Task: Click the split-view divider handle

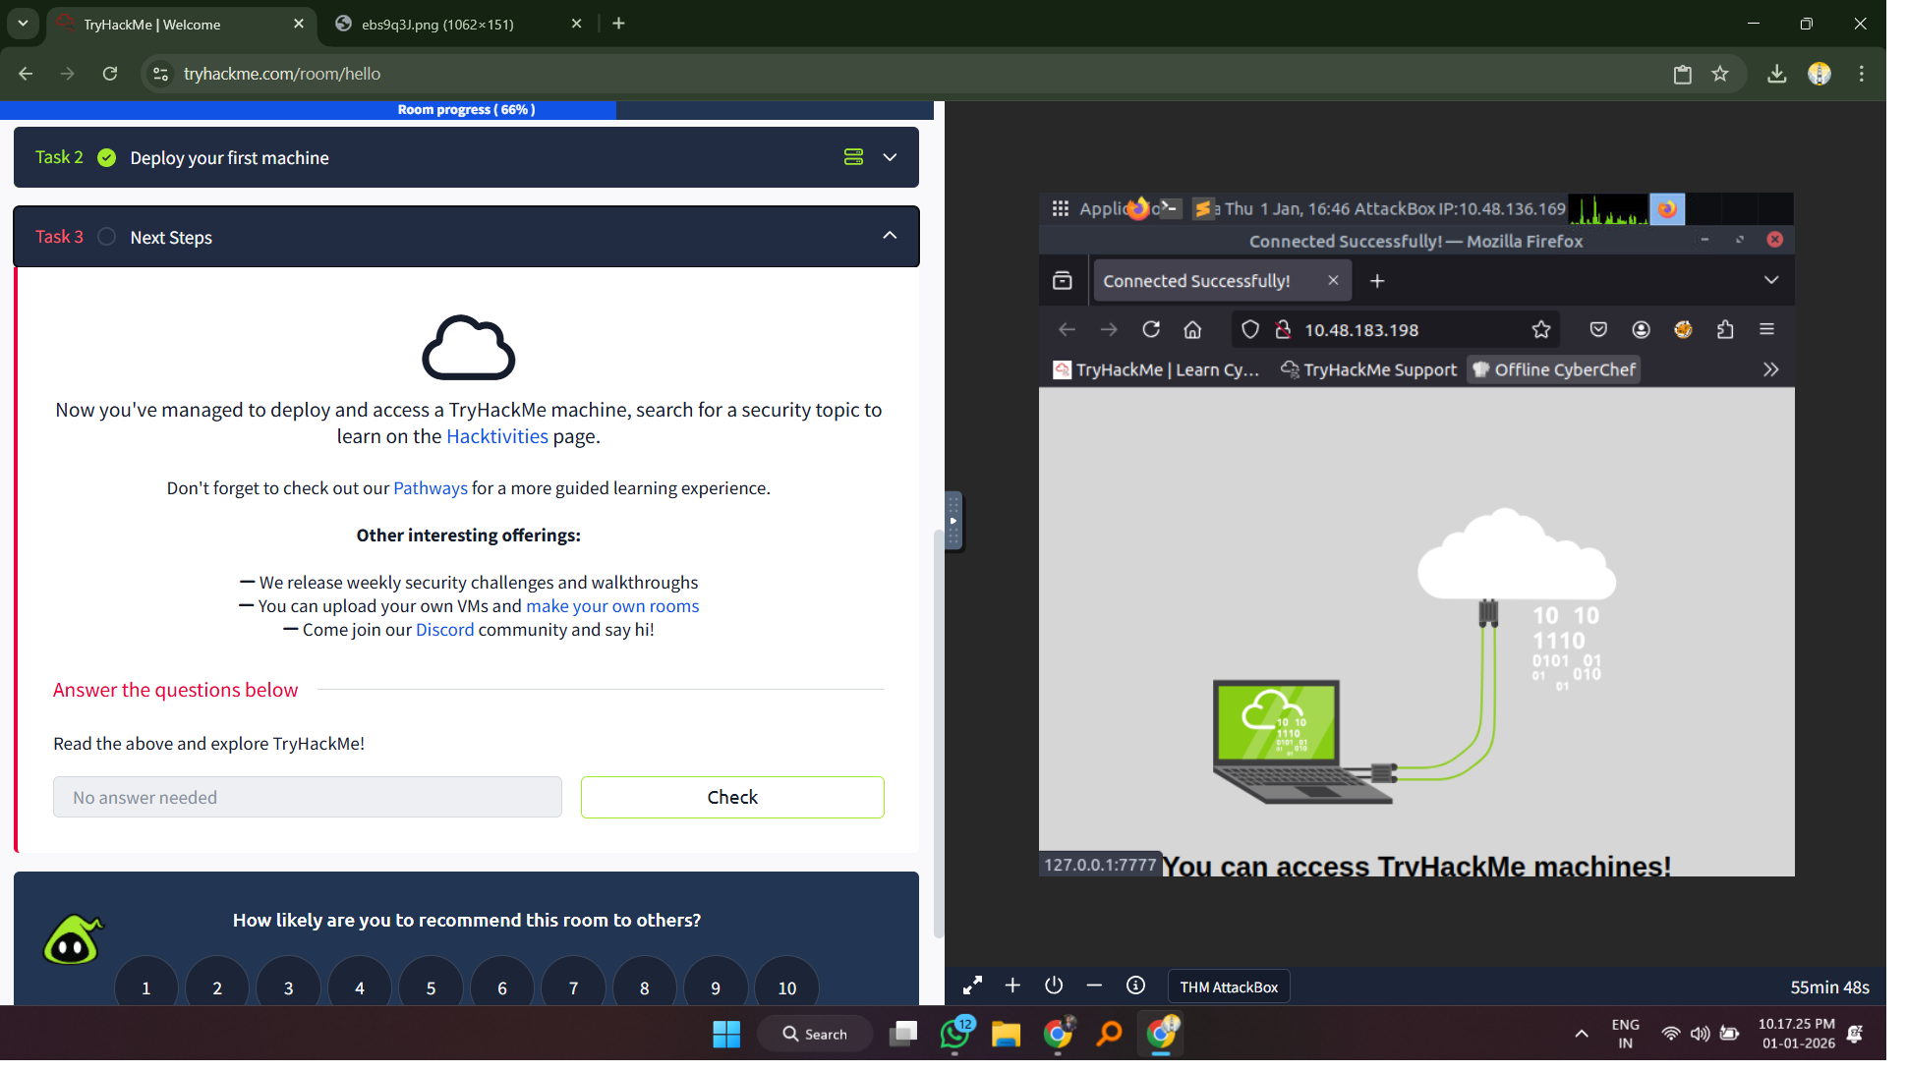Action: point(953,521)
